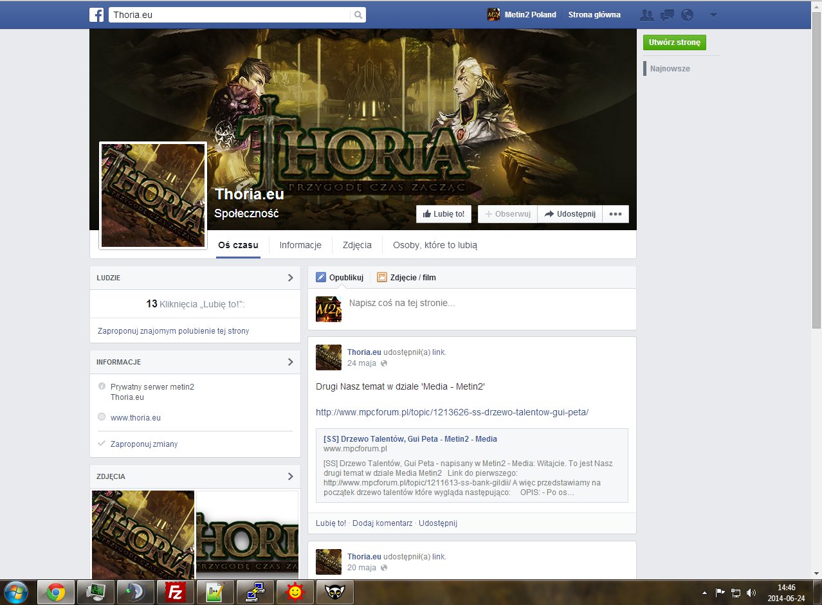This screenshot has height=605, width=822.
Task: Click taskbar clock showing 14:46
Action: pos(786,593)
